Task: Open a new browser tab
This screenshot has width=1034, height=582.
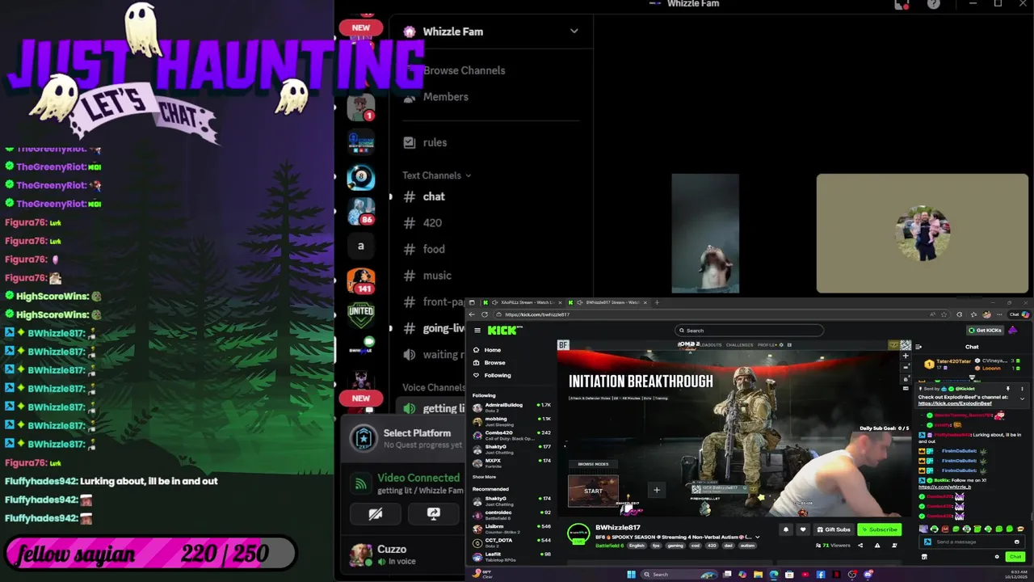Action: (x=657, y=302)
